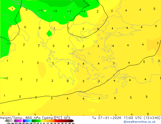Click the legend label 12 under the color scale
Viewport: 161px width, 124px height.
(48, 123)
